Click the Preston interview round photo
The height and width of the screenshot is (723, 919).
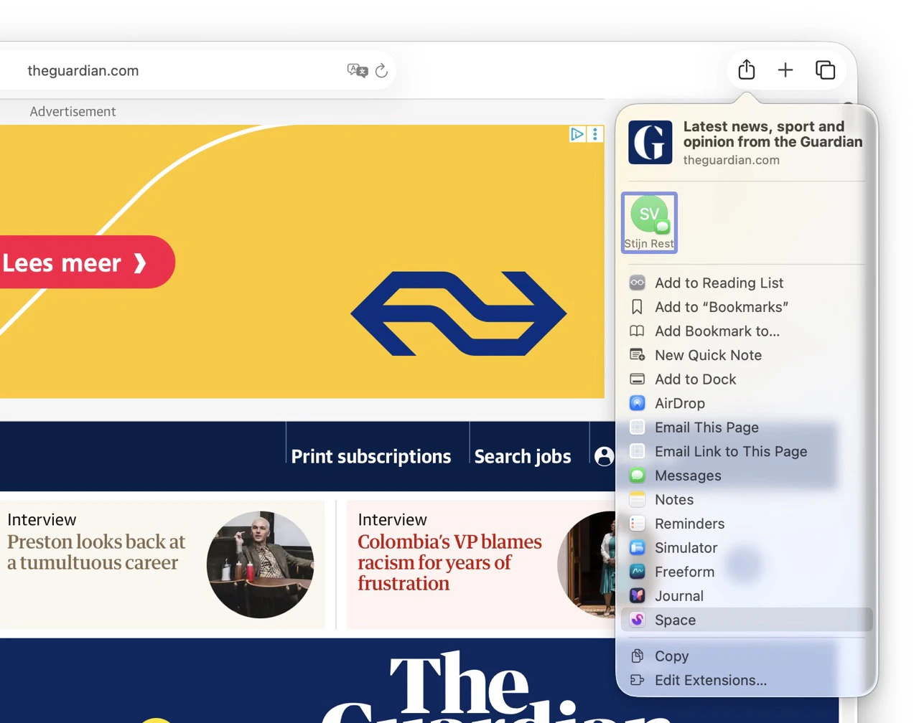pyautogui.click(x=260, y=564)
